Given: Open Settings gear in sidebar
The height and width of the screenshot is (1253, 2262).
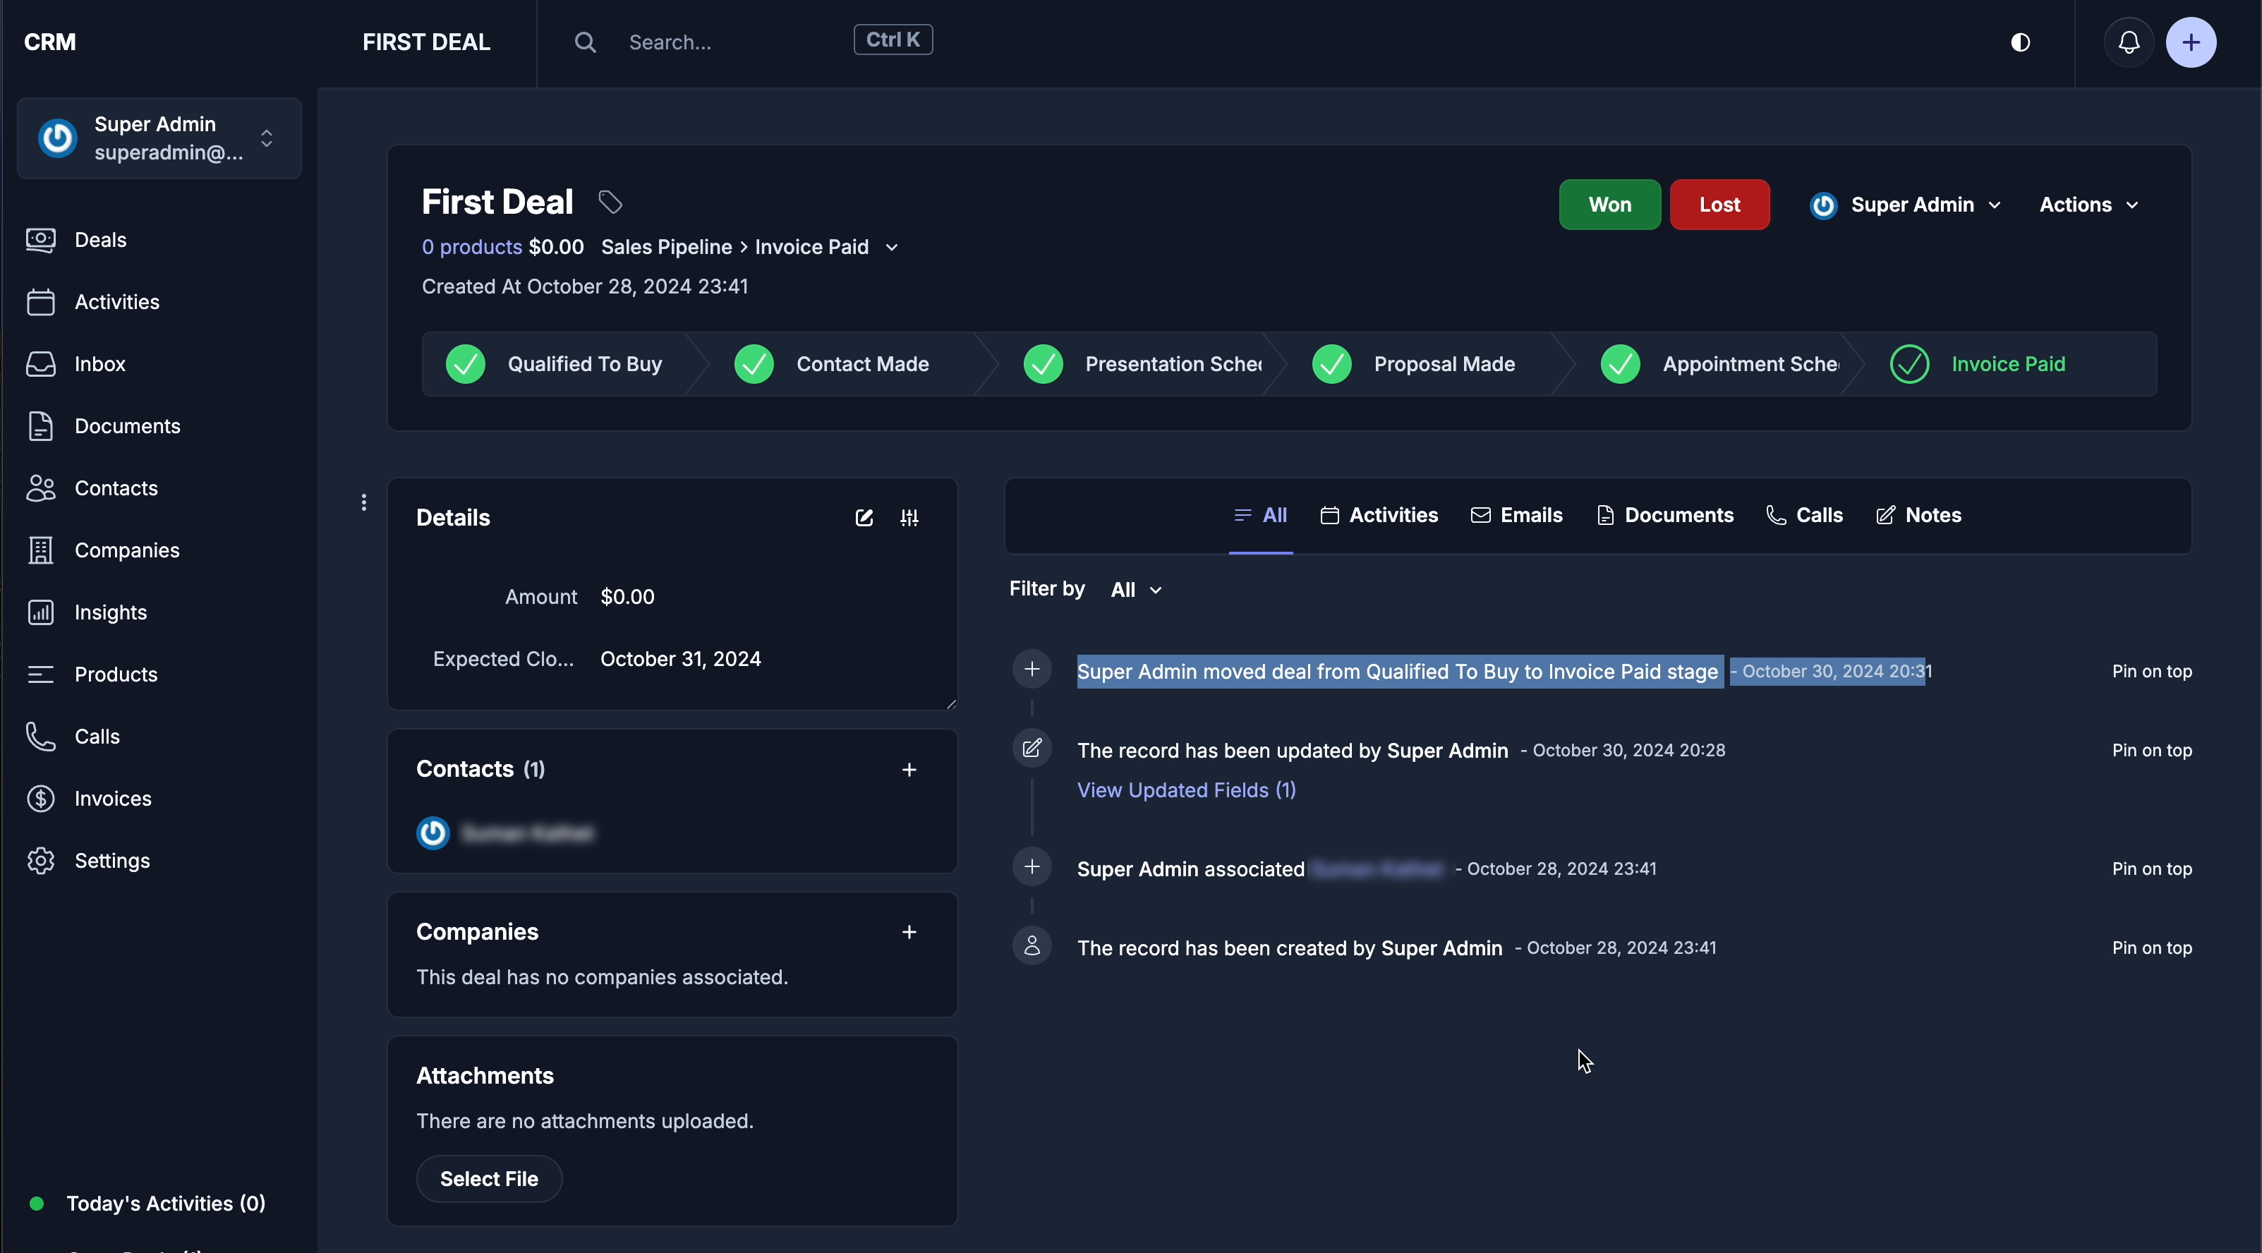Looking at the screenshot, I should point(40,861).
